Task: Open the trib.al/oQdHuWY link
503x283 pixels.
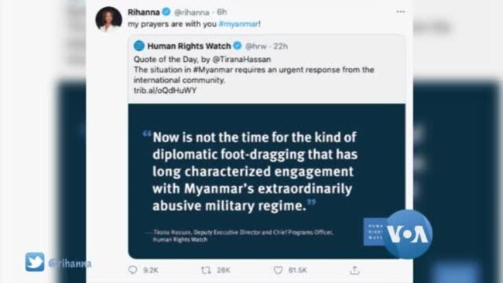Action: (x=165, y=90)
